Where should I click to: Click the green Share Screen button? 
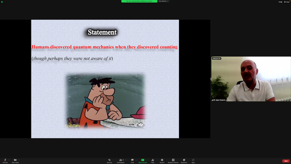[143, 161]
